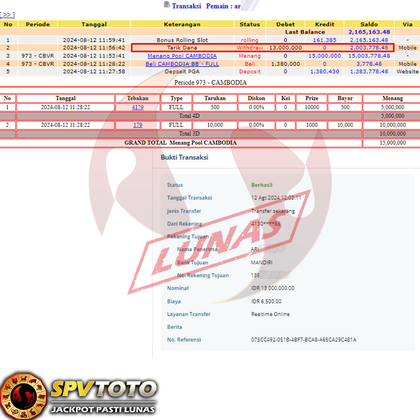This screenshot has height=420, width=420.
Task: Click the Last Balance amount 2,165,163.48
Action: [369, 32]
